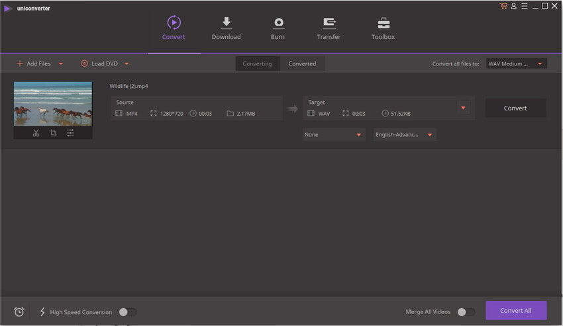563x326 pixels.
Task: Open the WAV Medium output format dropdown
Action: pos(516,63)
